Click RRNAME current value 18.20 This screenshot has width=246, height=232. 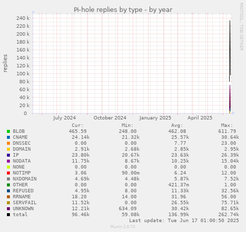point(79,197)
